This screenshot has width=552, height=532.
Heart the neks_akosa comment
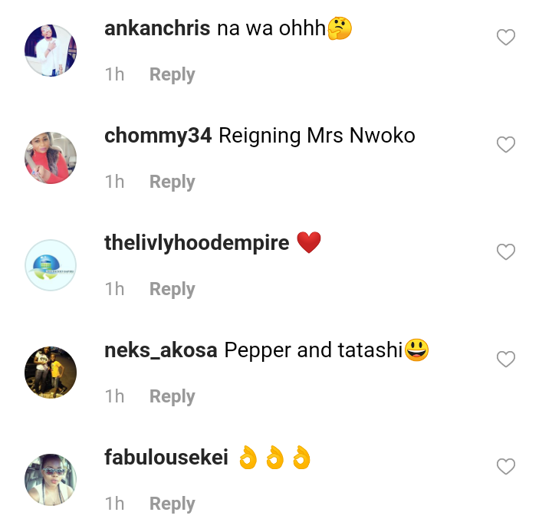tap(506, 359)
